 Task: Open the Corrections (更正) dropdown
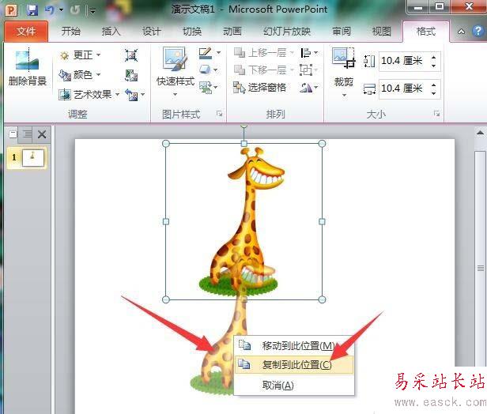click(x=80, y=55)
